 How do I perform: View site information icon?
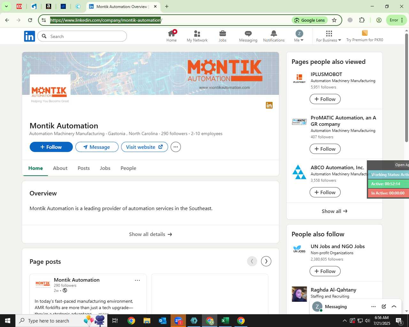click(44, 20)
